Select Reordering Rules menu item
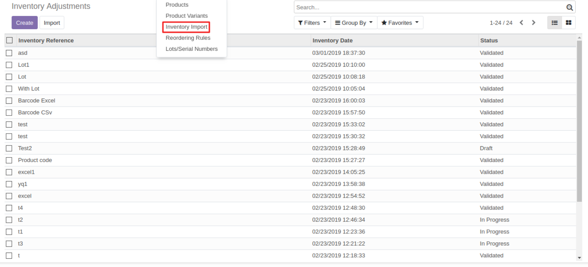Image resolution: width=588 pixels, height=267 pixels. click(x=188, y=38)
